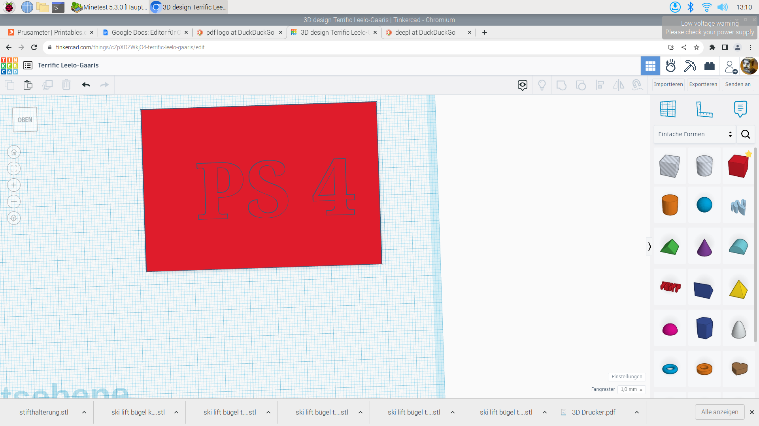Choose the red text shape

pyautogui.click(x=670, y=287)
